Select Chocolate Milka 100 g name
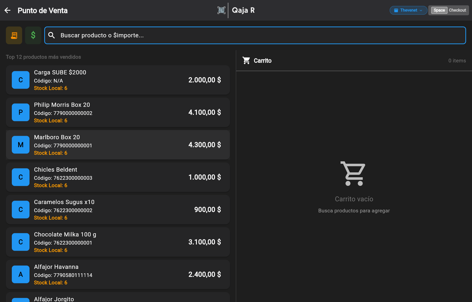The image size is (472, 302). [65, 235]
